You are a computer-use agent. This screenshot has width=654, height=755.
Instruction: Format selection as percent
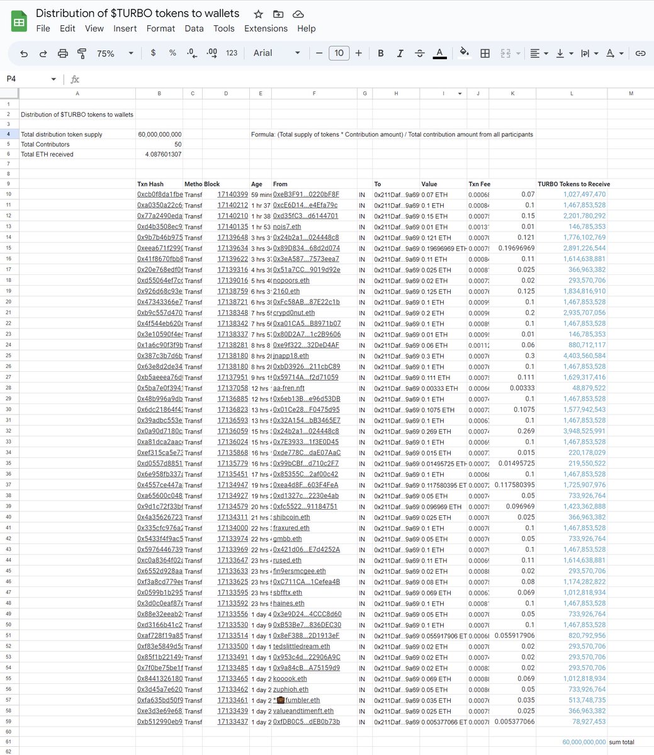tap(172, 53)
